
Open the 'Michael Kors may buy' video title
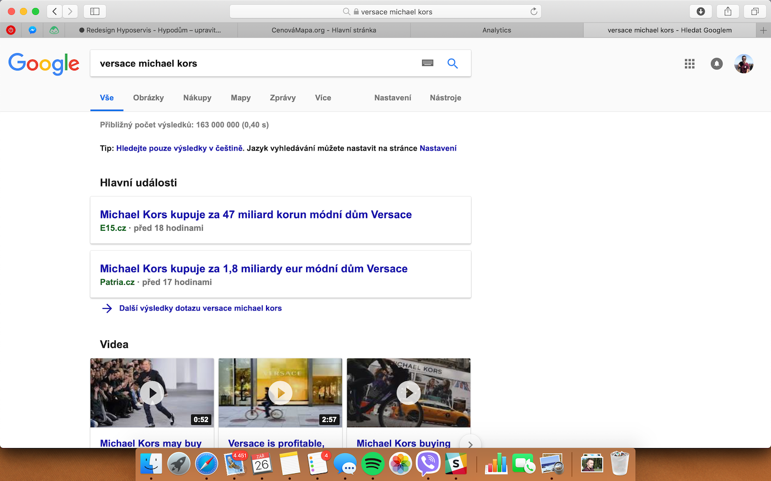click(151, 443)
